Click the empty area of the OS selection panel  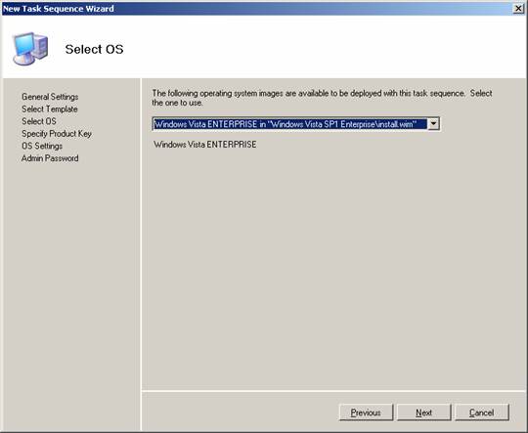pyautogui.click(x=333, y=270)
